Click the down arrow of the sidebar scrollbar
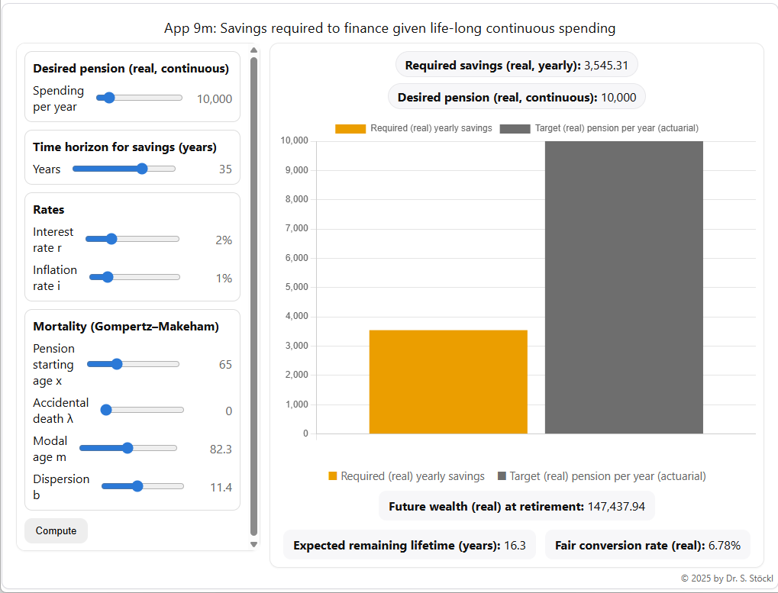The width and height of the screenshot is (778, 593). click(253, 544)
